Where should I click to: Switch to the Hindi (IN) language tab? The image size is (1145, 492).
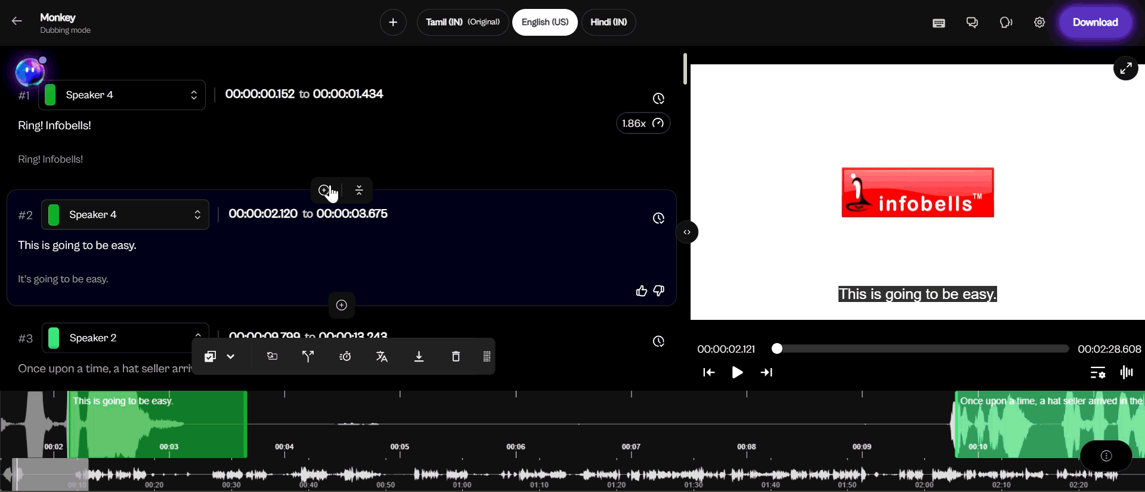click(608, 23)
